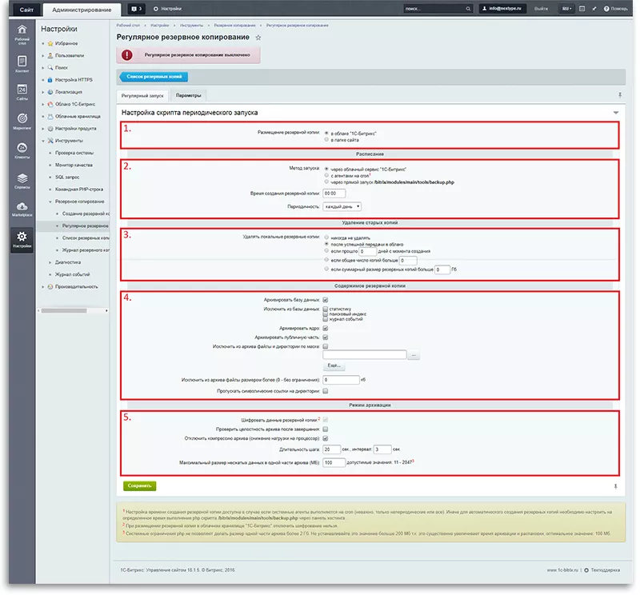Click the Техподдержка icon in footer

point(586,570)
